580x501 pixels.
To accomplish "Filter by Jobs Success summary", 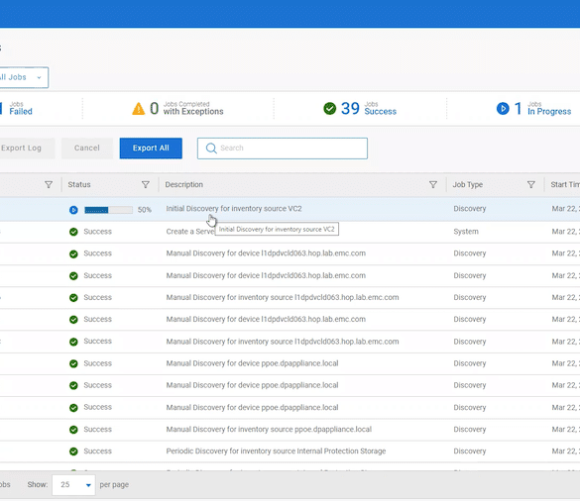I will (360, 109).
